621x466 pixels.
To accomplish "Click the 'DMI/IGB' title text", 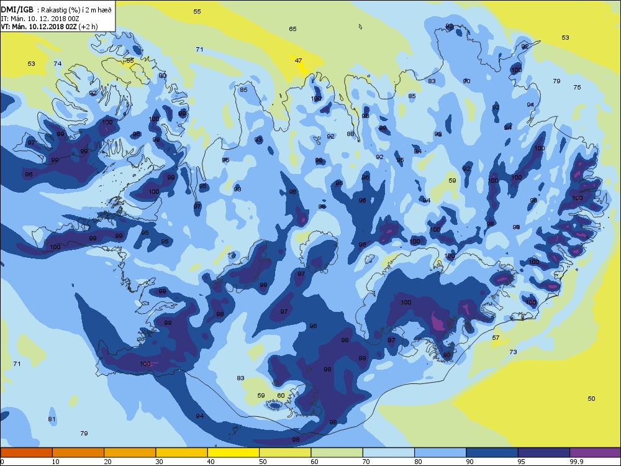I will (x=17, y=10).
